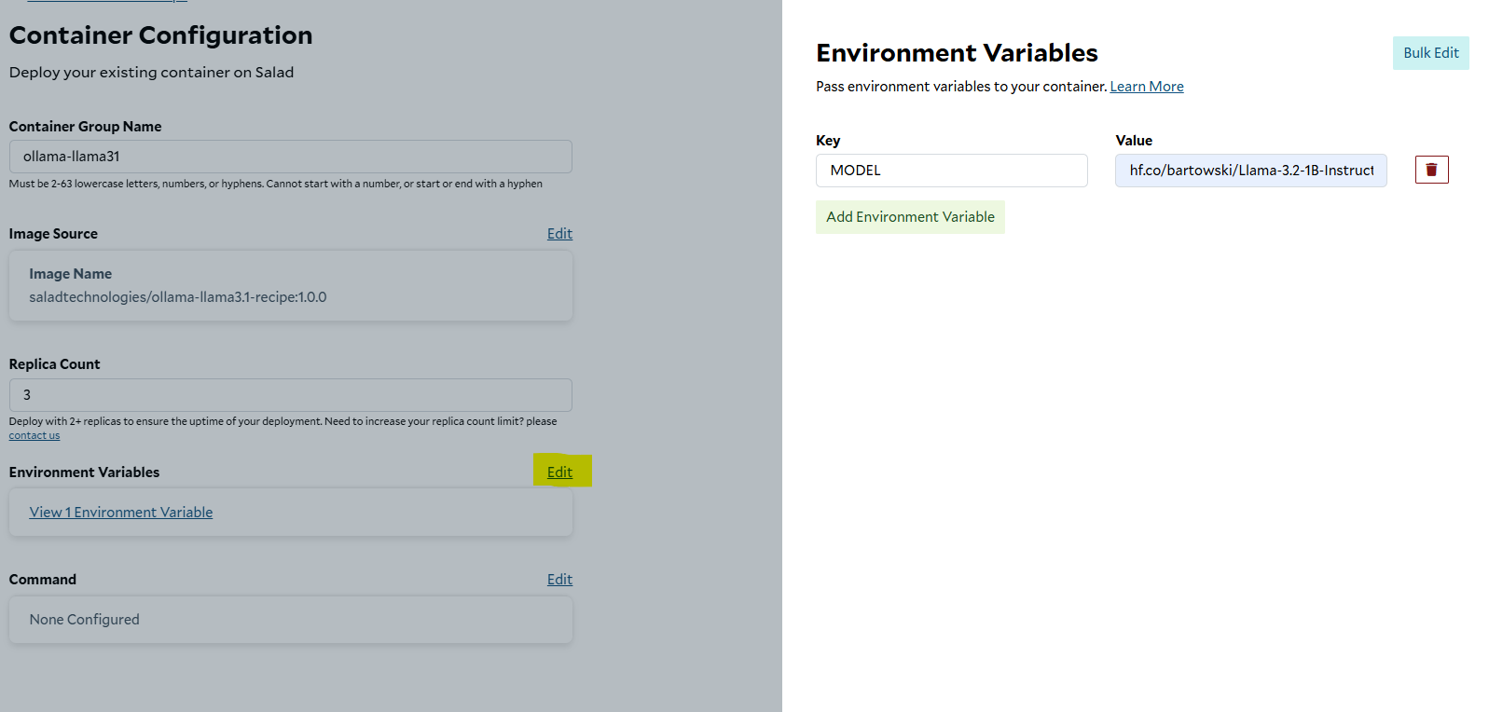
Task: Click the Key column label
Action: tap(828, 141)
